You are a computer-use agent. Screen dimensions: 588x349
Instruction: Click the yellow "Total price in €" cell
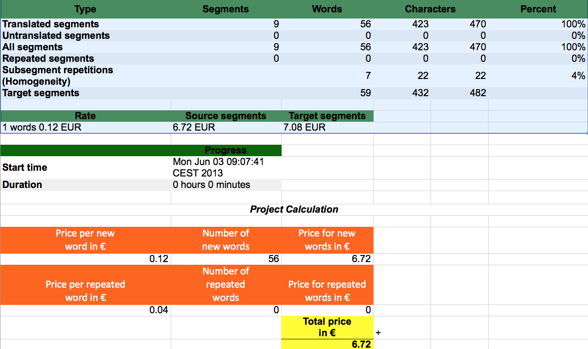pyautogui.click(x=327, y=327)
